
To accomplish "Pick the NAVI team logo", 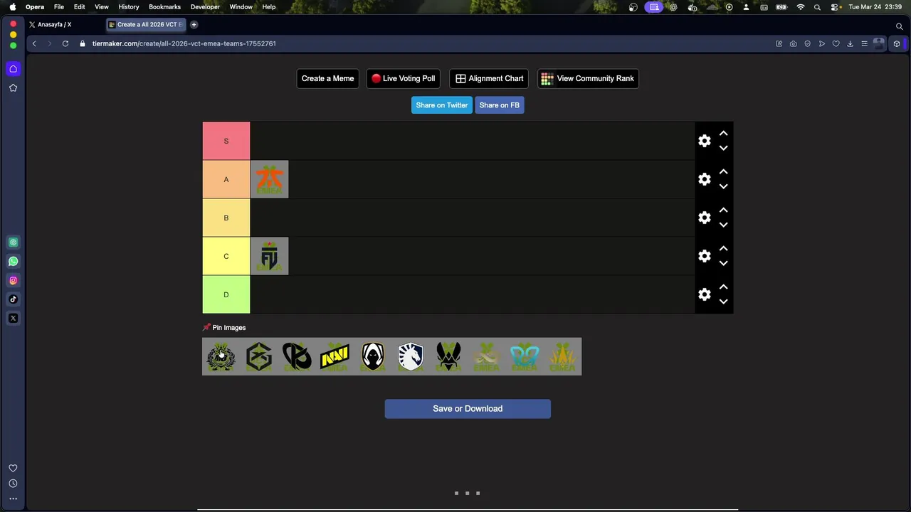I will 335,356.
